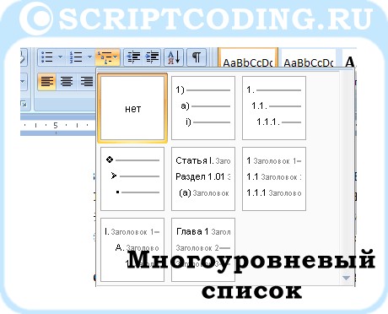Toggle show paragraph marks button
388x314 pixels.
point(197,57)
